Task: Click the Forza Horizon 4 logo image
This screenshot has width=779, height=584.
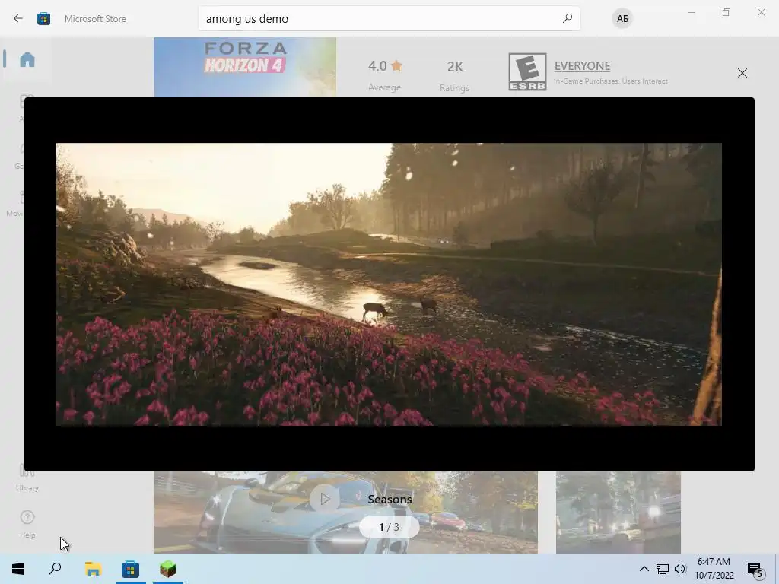Action: tap(245, 67)
